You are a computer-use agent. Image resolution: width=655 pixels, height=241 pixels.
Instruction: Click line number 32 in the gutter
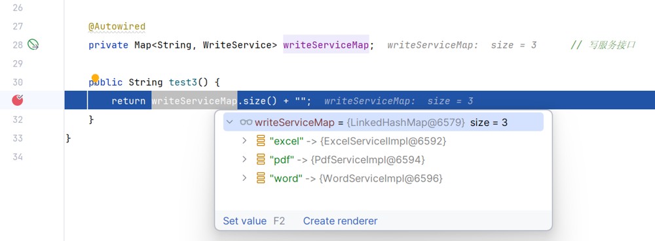pyautogui.click(x=18, y=120)
